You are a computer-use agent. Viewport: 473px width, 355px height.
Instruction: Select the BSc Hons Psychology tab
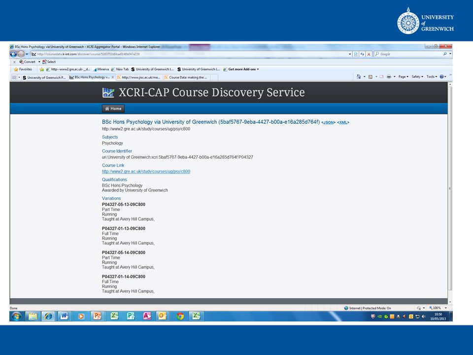click(90, 77)
